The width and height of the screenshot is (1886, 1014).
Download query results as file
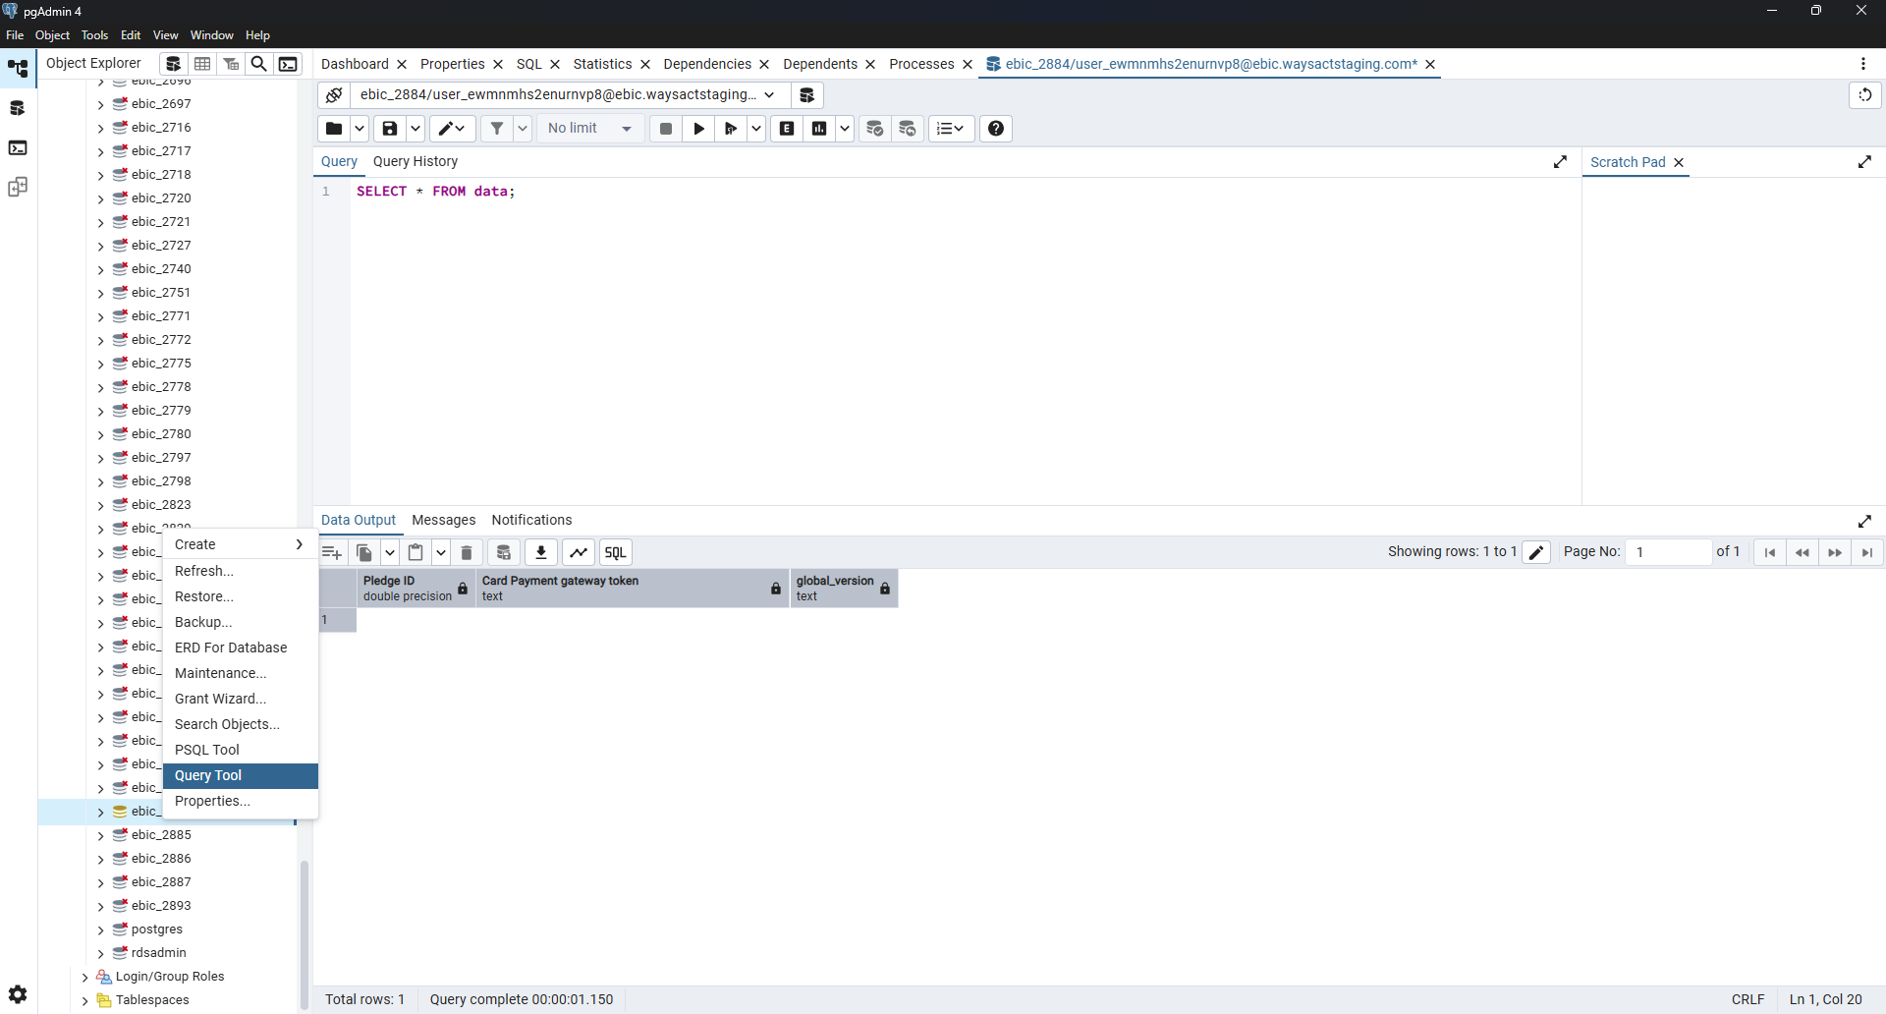pyautogui.click(x=541, y=552)
